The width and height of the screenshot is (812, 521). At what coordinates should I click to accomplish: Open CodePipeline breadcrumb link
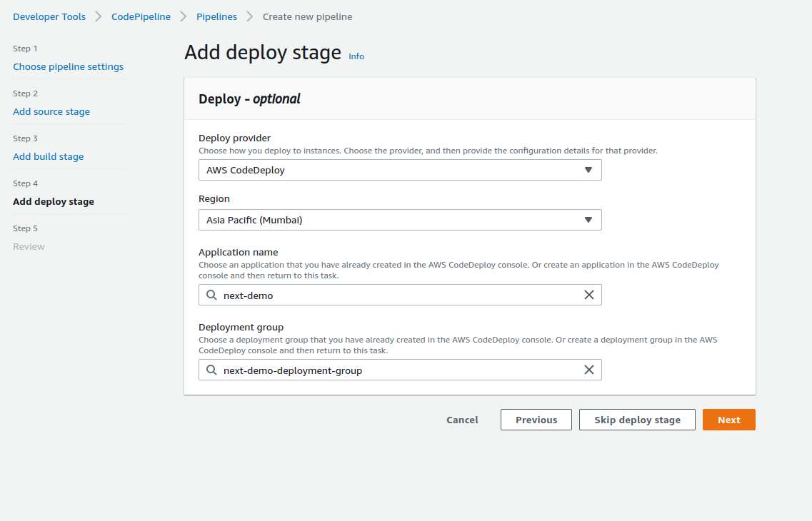141,16
